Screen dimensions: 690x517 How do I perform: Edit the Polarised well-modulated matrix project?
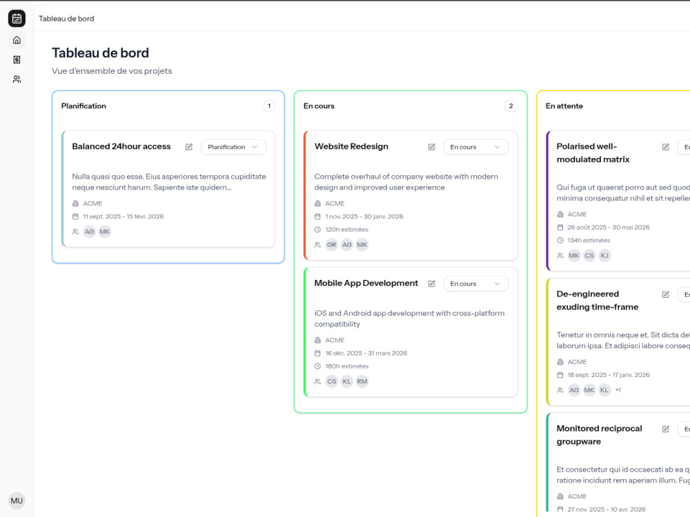666,147
